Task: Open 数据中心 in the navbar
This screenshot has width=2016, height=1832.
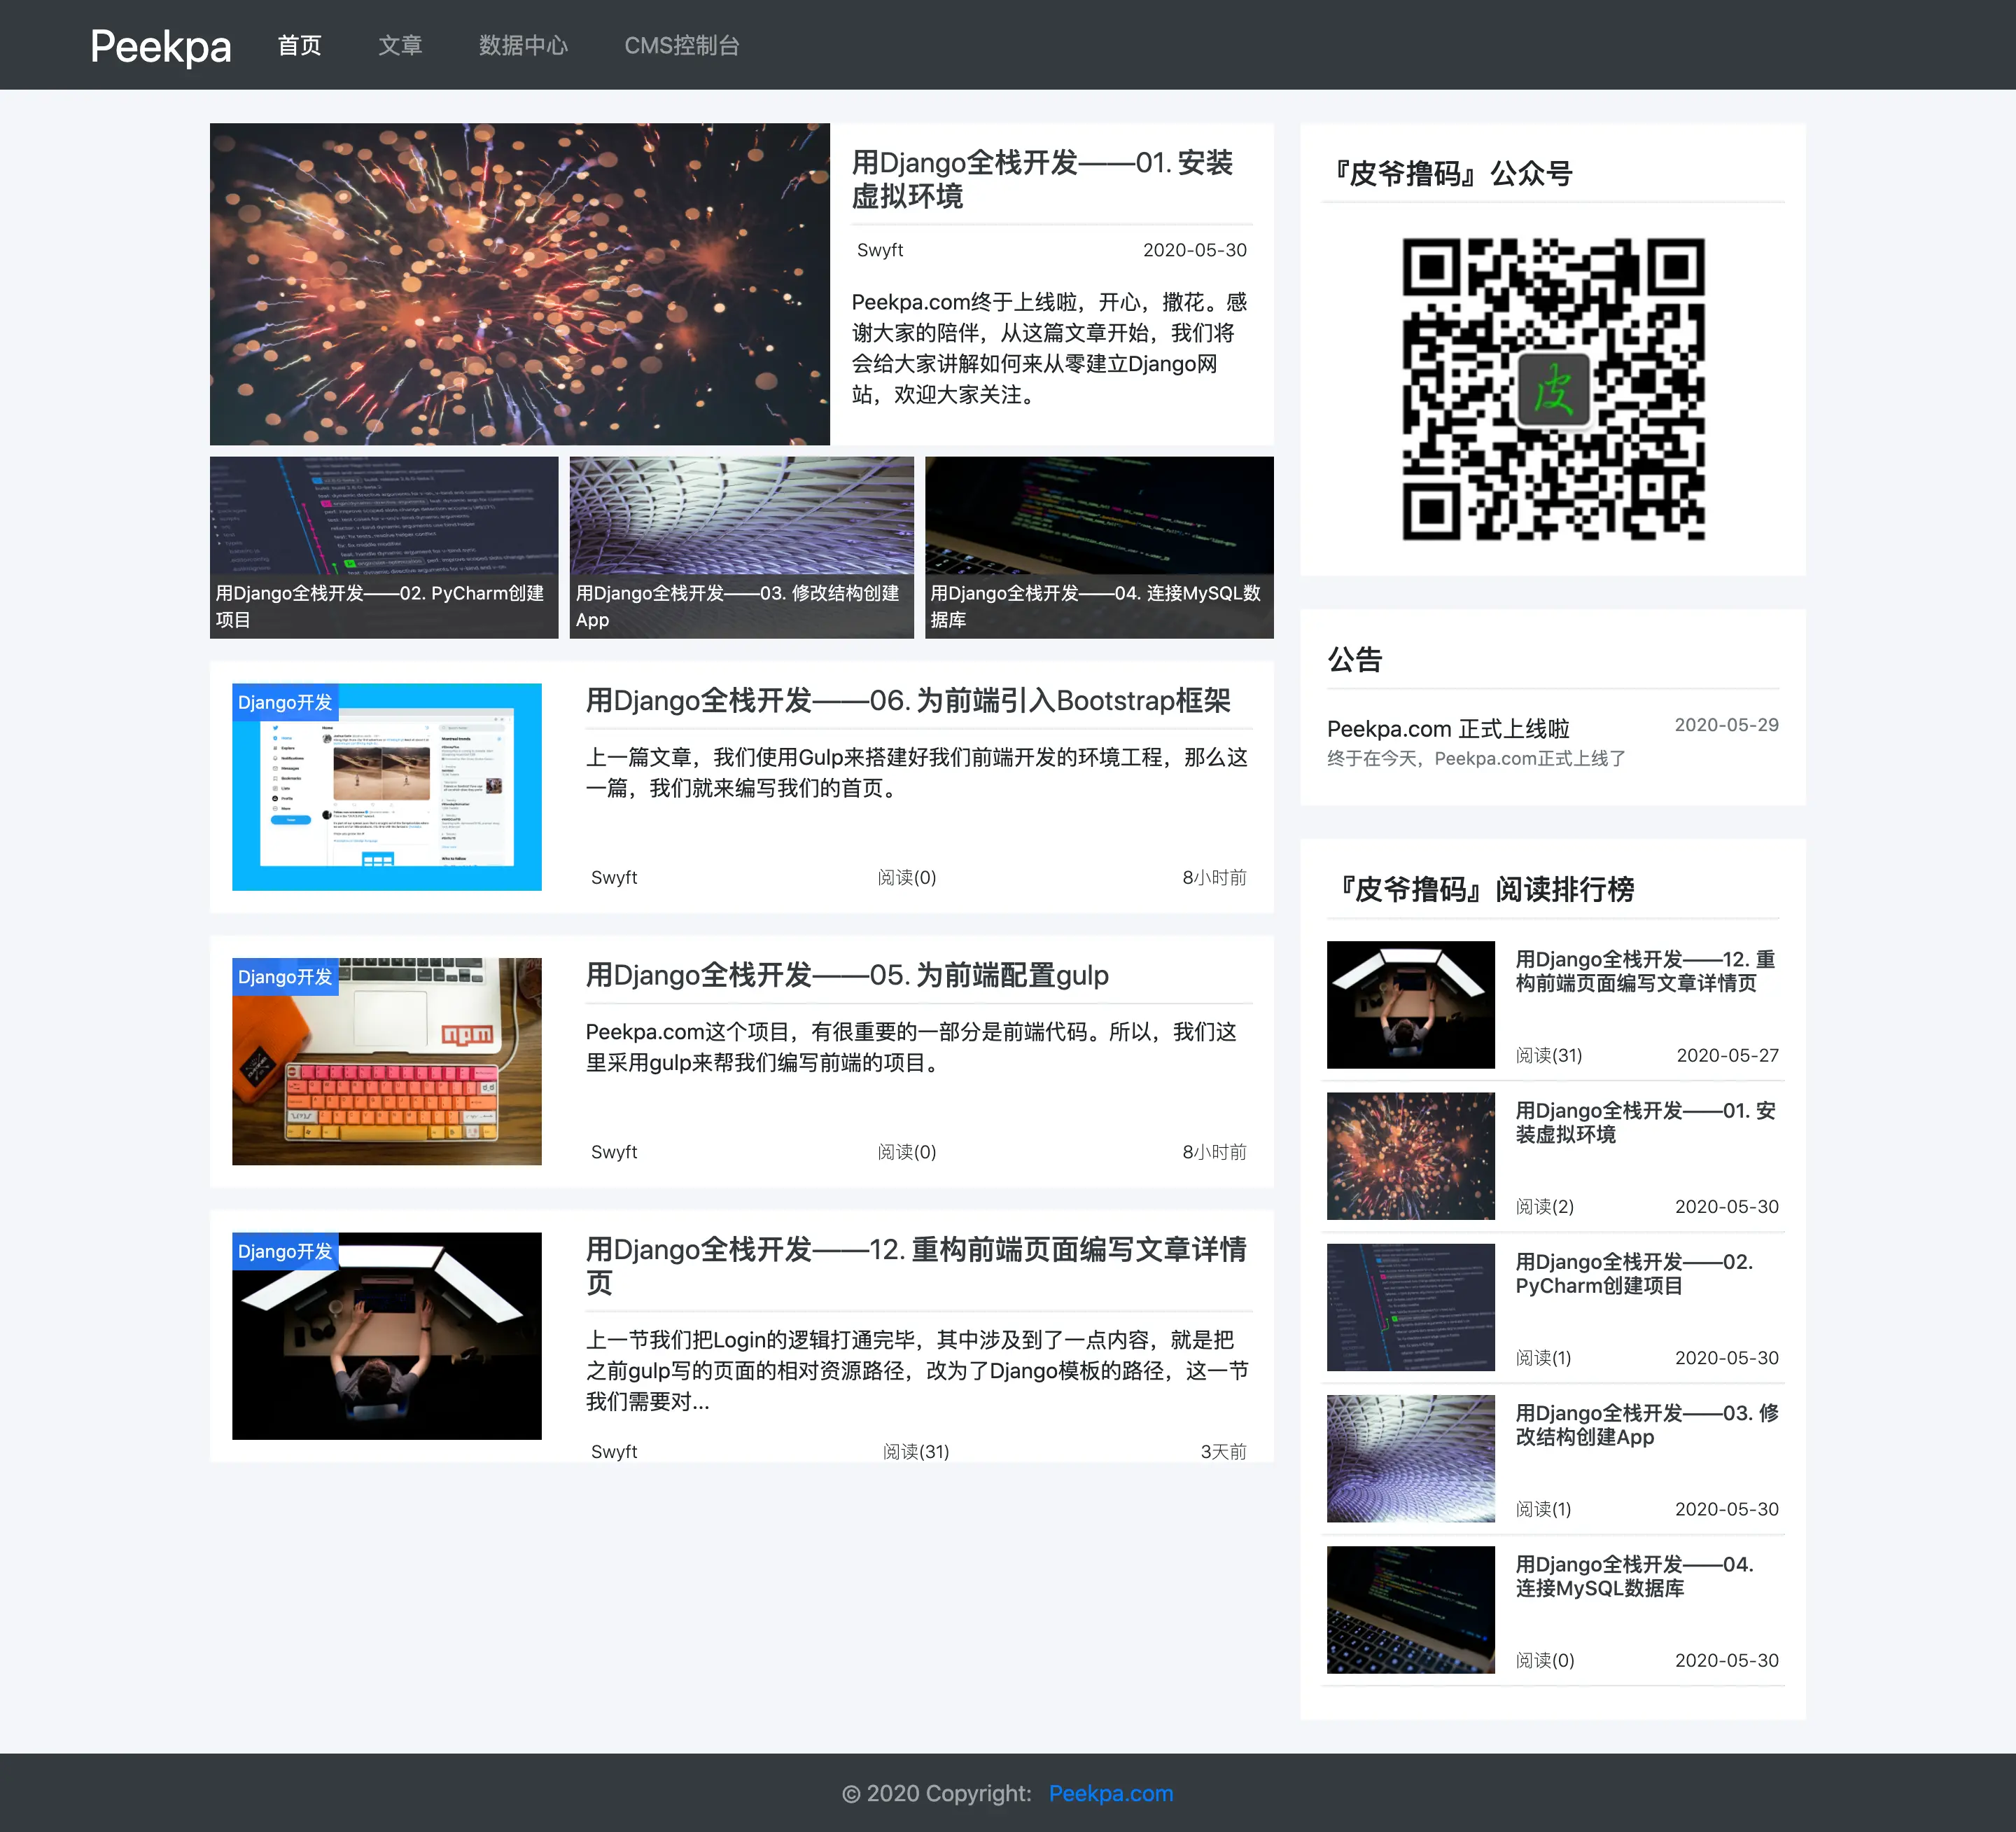Action: tap(523, 46)
